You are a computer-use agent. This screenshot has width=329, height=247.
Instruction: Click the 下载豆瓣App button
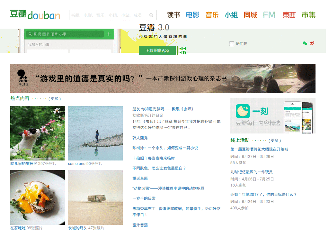157,50
